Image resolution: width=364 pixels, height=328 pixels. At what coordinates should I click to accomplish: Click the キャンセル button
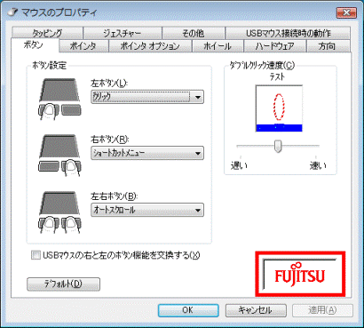click(x=256, y=310)
